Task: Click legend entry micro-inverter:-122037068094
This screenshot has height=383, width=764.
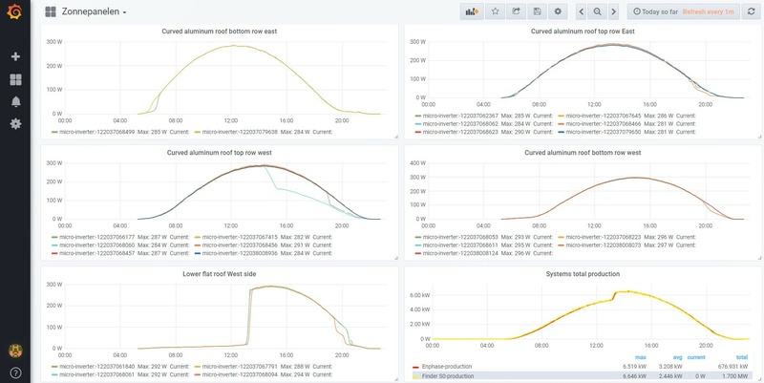Action: tap(240, 374)
